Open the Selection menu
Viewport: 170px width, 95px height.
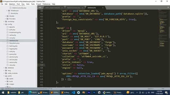coord(12,4)
